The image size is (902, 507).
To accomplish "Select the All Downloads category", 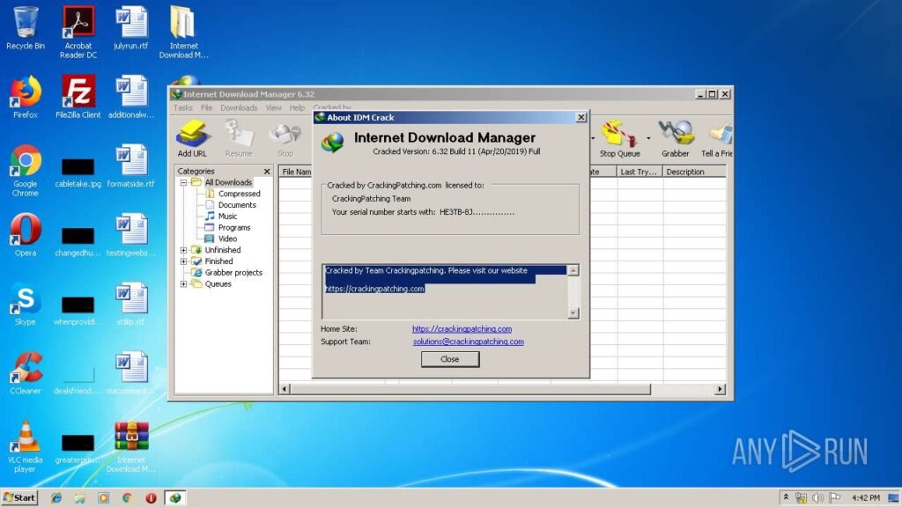I will 228,182.
